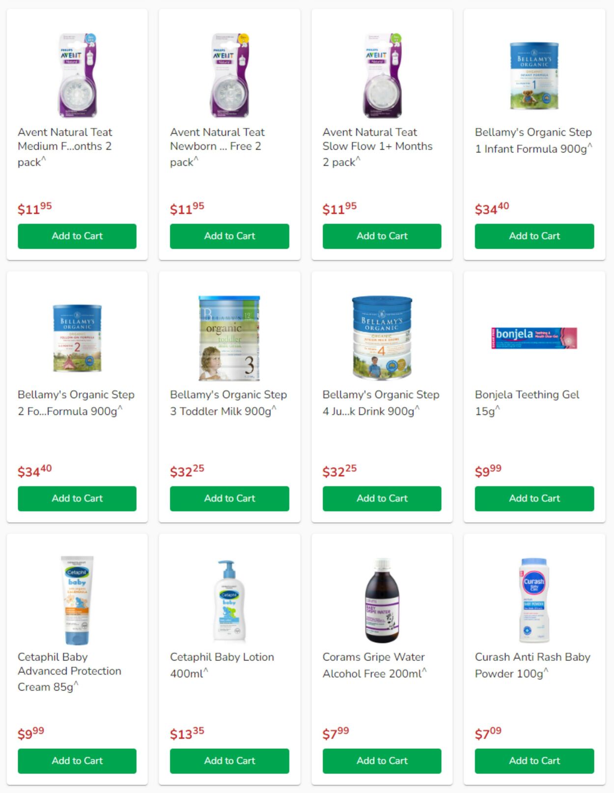Viewport: 614px width, 793px height.
Task: Add Curash Anti Rash Powder to cart
Action: tap(534, 761)
